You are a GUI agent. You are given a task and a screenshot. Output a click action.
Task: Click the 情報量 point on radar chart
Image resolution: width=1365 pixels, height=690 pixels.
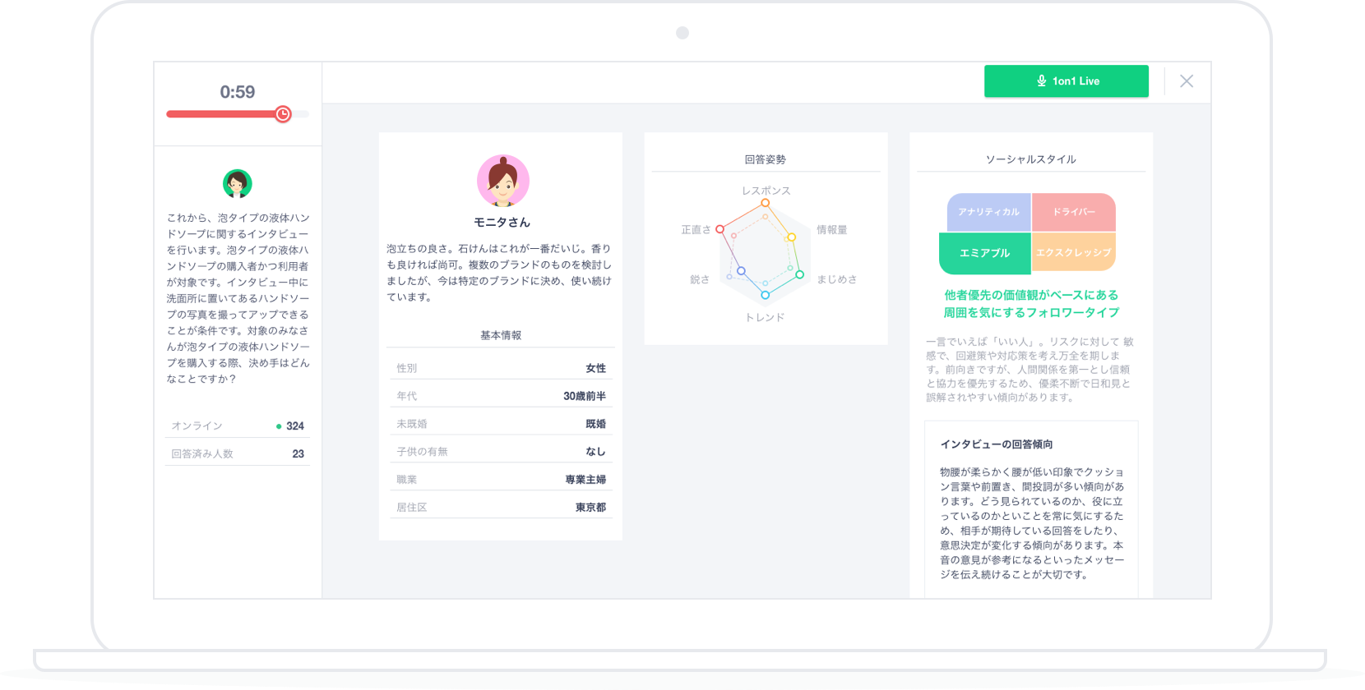tap(792, 237)
